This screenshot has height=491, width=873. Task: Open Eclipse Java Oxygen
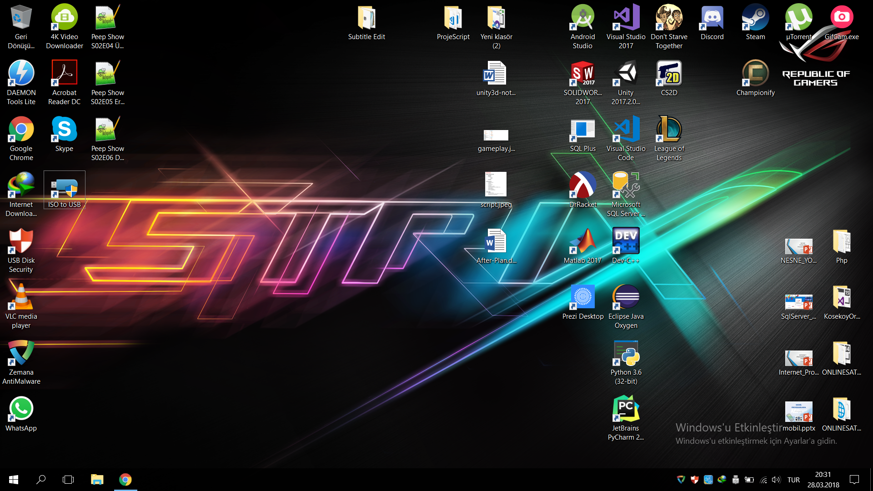pos(626,306)
